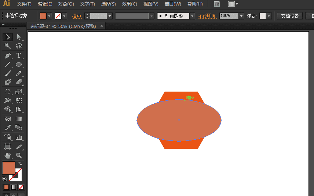Open the 效果(C) menu
314x196 pixels.
tap(129, 4)
